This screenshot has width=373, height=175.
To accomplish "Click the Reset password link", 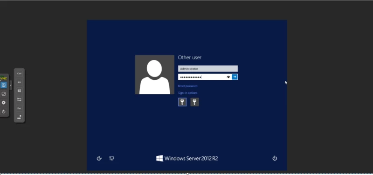I will [187, 86].
